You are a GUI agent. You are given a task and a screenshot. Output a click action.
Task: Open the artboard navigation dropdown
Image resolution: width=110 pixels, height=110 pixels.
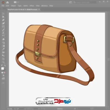tap(39, 109)
